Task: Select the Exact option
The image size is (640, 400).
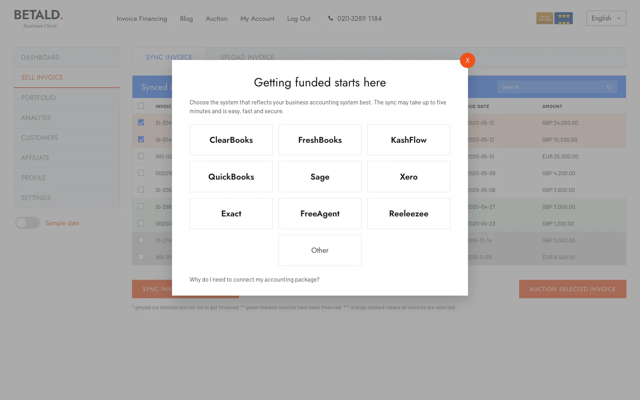Action: 231,213
